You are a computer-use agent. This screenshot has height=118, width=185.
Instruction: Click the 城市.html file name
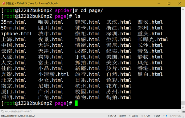point(51,34)
